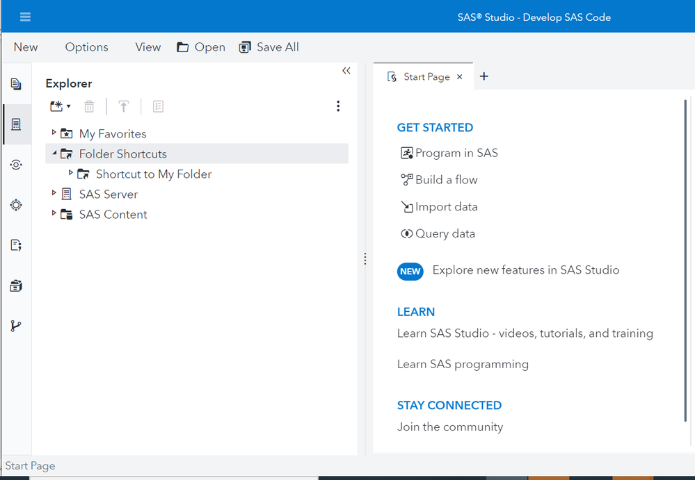This screenshot has width=695, height=480.
Task: Click the upload arrow icon in Explorer
Action: click(124, 106)
